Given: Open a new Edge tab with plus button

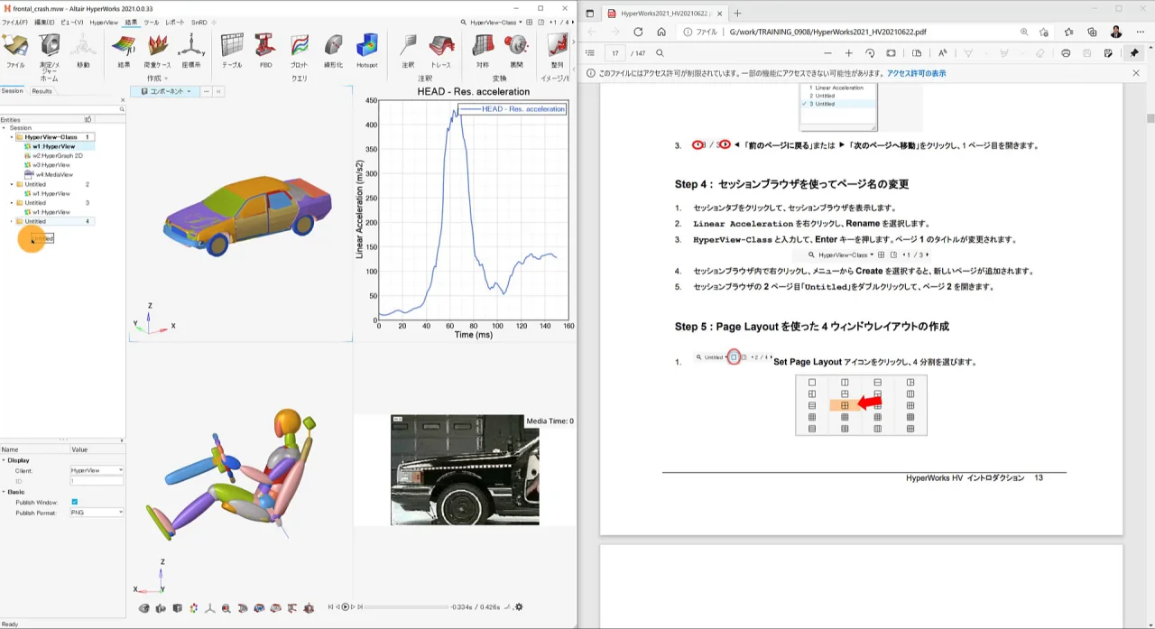Looking at the screenshot, I should point(737,14).
